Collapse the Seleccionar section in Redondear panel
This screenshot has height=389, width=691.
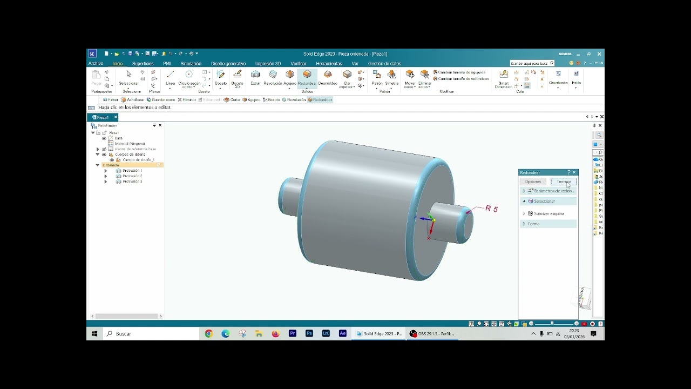[x=524, y=201]
